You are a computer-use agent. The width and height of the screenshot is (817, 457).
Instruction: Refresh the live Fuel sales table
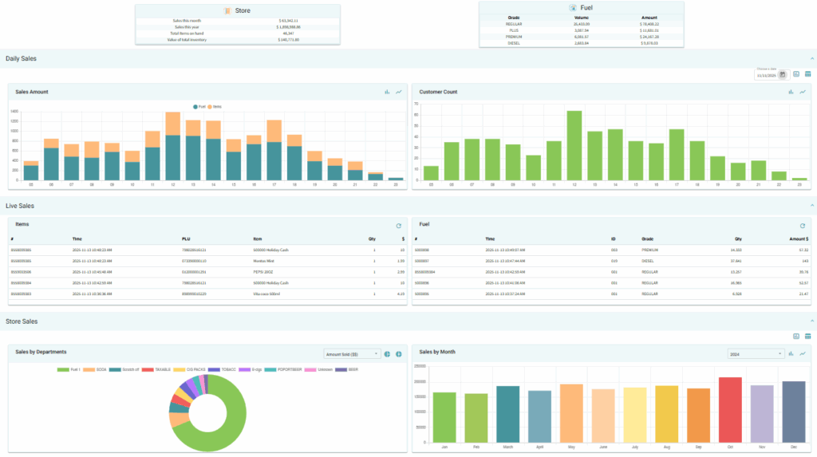pos(803,226)
